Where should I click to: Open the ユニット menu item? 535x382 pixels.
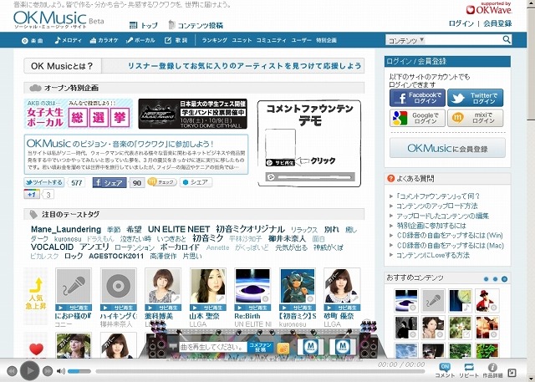[x=242, y=40]
